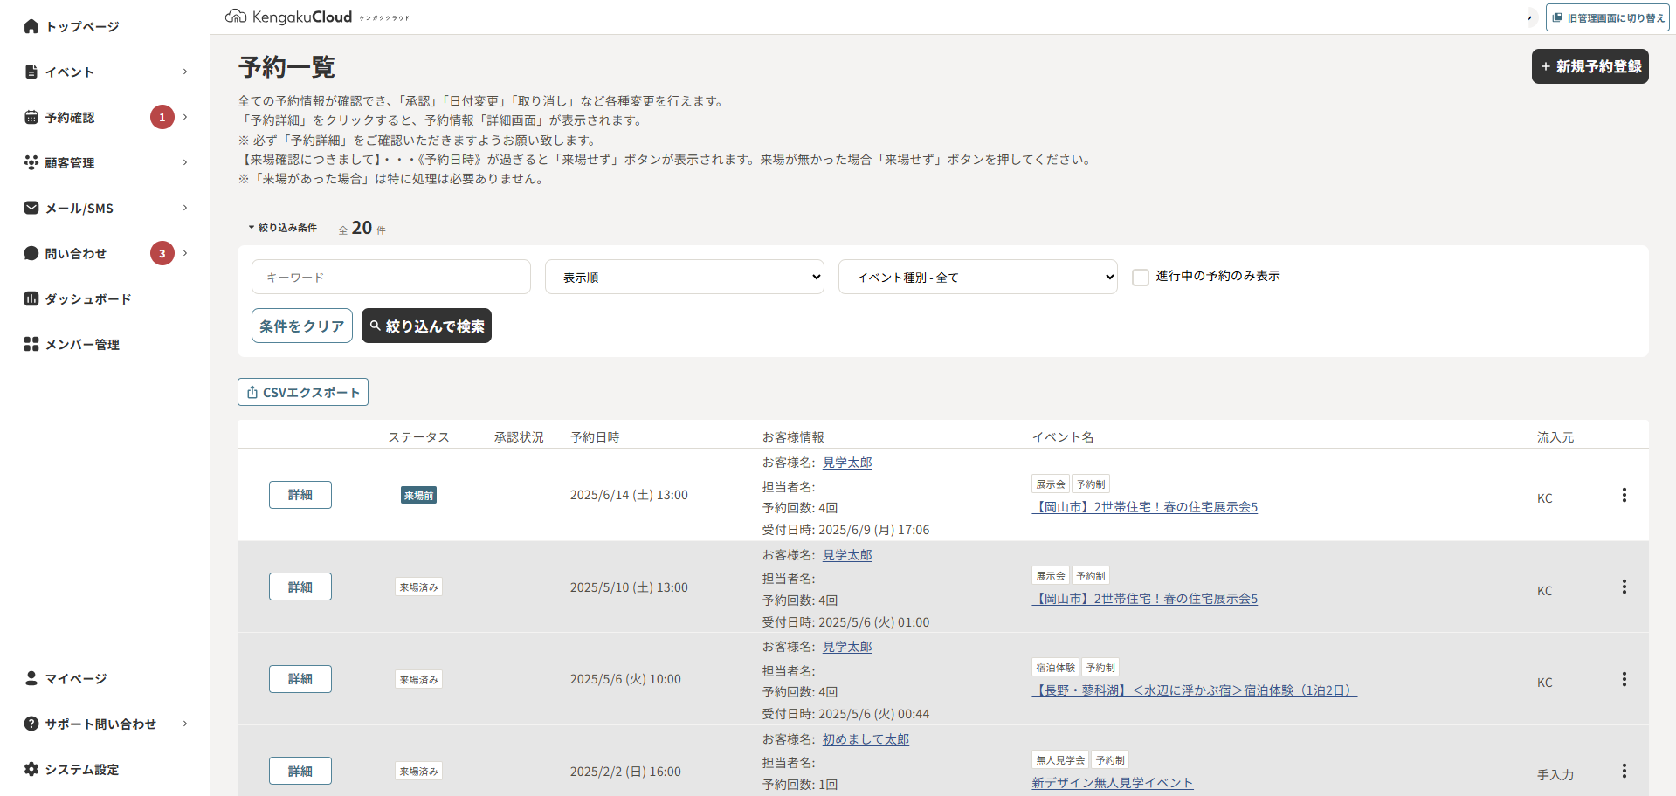Click the gear icon for システム設定

[31, 769]
